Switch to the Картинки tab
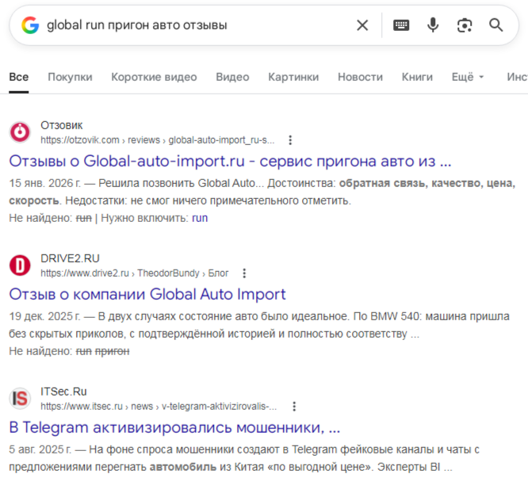 click(x=293, y=77)
